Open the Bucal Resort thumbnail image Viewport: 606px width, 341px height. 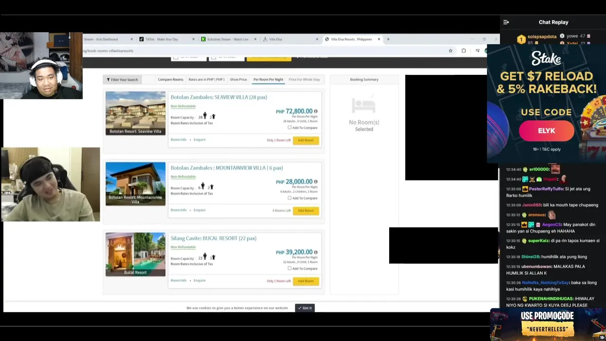coord(135,254)
